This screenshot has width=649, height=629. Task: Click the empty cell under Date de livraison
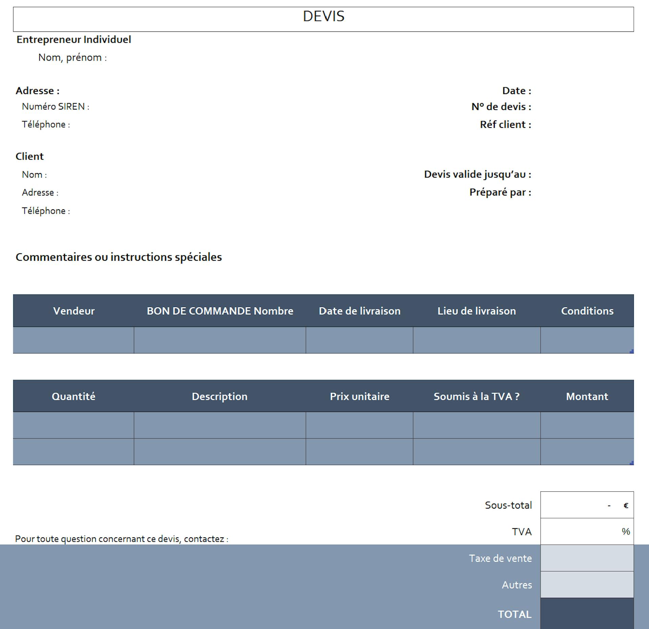coord(359,340)
